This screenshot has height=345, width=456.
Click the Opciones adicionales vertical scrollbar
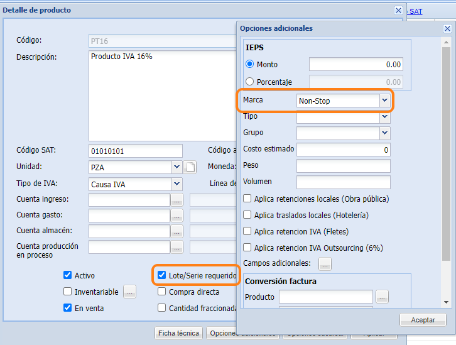click(x=446, y=151)
